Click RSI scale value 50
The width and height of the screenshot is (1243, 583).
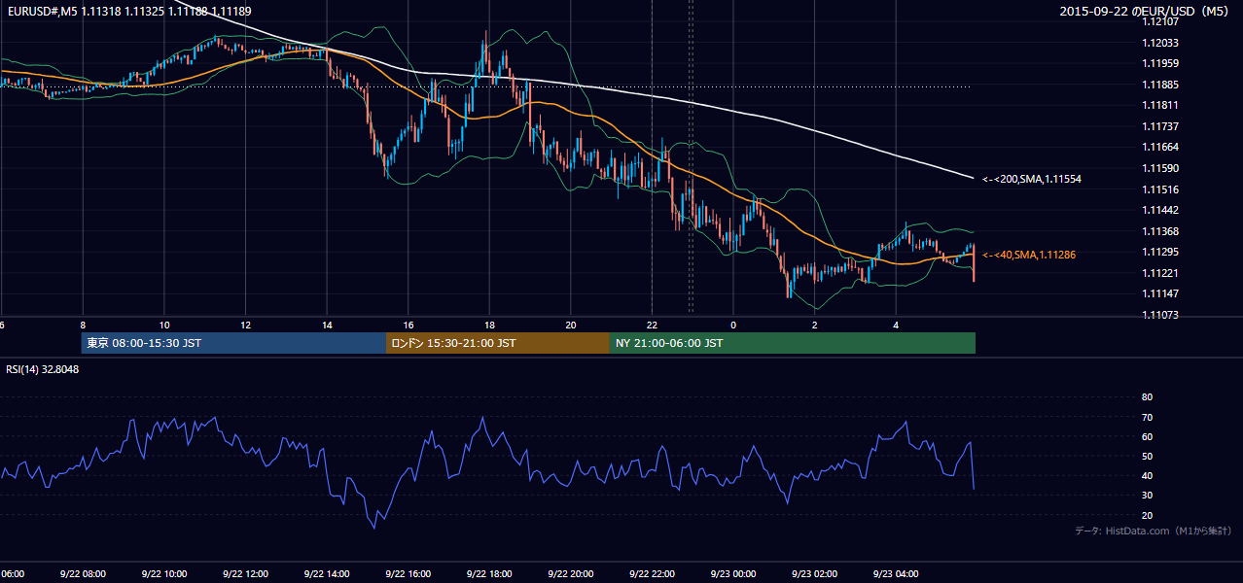(1147, 456)
